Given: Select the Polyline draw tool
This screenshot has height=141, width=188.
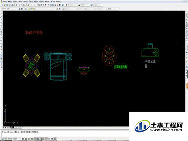Looking at the screenshot, I should [1, 20].
